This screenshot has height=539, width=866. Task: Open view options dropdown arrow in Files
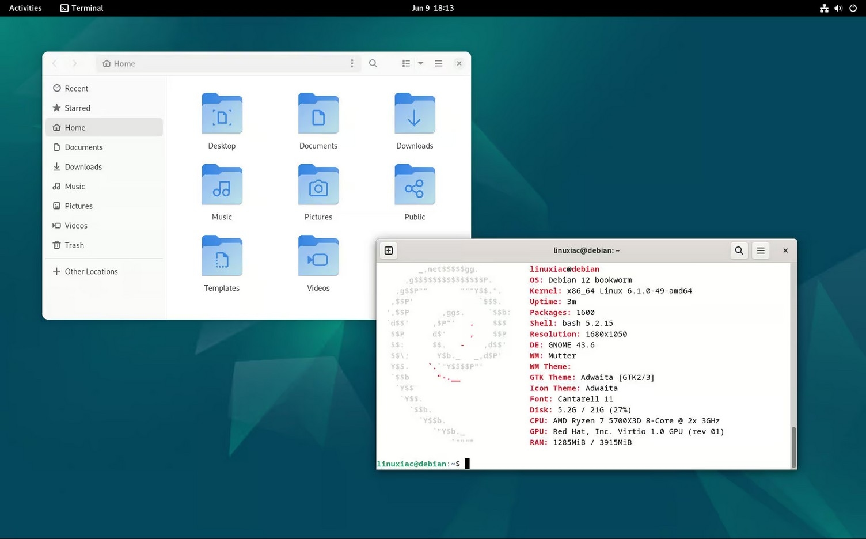[x=420, y=63]
